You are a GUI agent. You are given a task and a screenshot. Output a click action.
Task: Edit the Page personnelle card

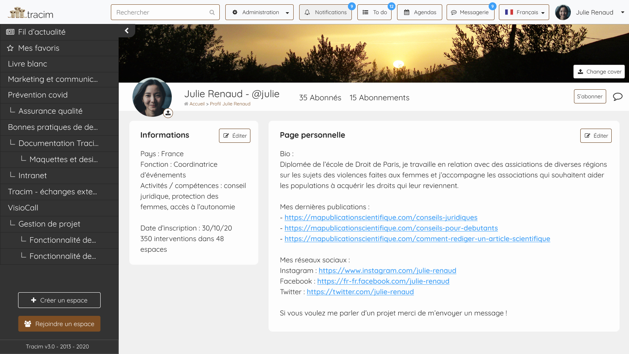coord(596,136)
